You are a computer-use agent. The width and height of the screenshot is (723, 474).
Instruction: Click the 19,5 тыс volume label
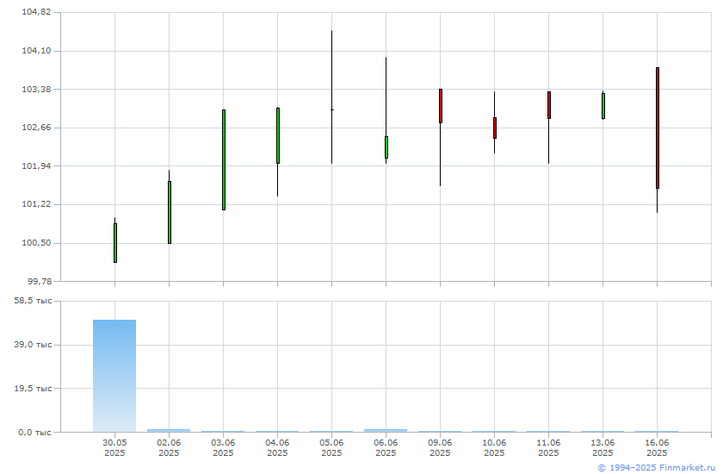click(x=33, y=389)
